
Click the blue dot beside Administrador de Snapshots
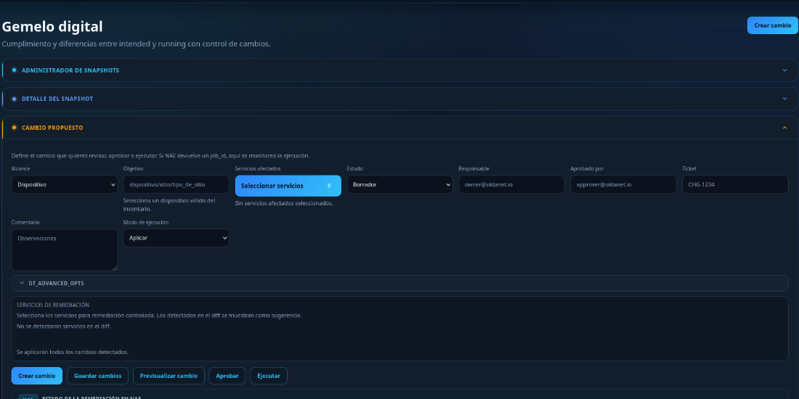(x=15, y=70)
